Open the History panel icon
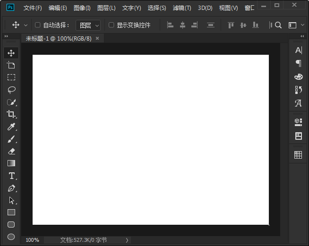 [298, 90]
